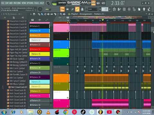Open the PATTERNS menu

click(x=17, y=3)
